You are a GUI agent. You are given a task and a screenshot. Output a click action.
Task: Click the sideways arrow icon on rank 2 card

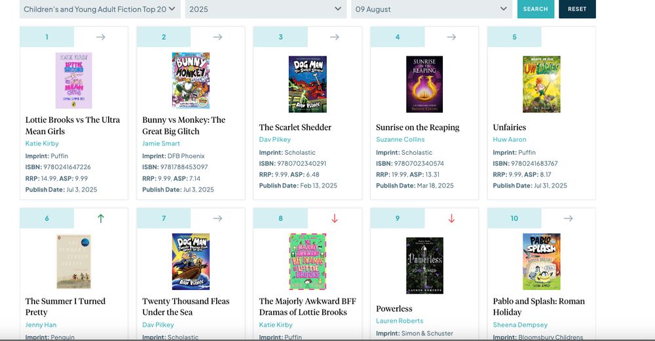tap(217, 37)
